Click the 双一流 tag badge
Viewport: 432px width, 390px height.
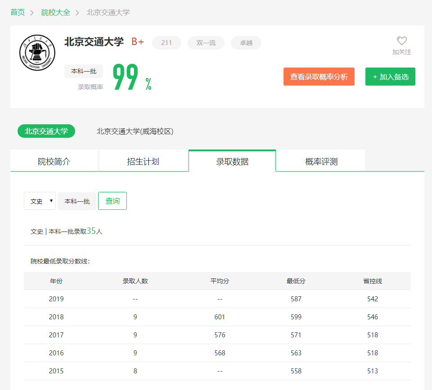point(206,43)
